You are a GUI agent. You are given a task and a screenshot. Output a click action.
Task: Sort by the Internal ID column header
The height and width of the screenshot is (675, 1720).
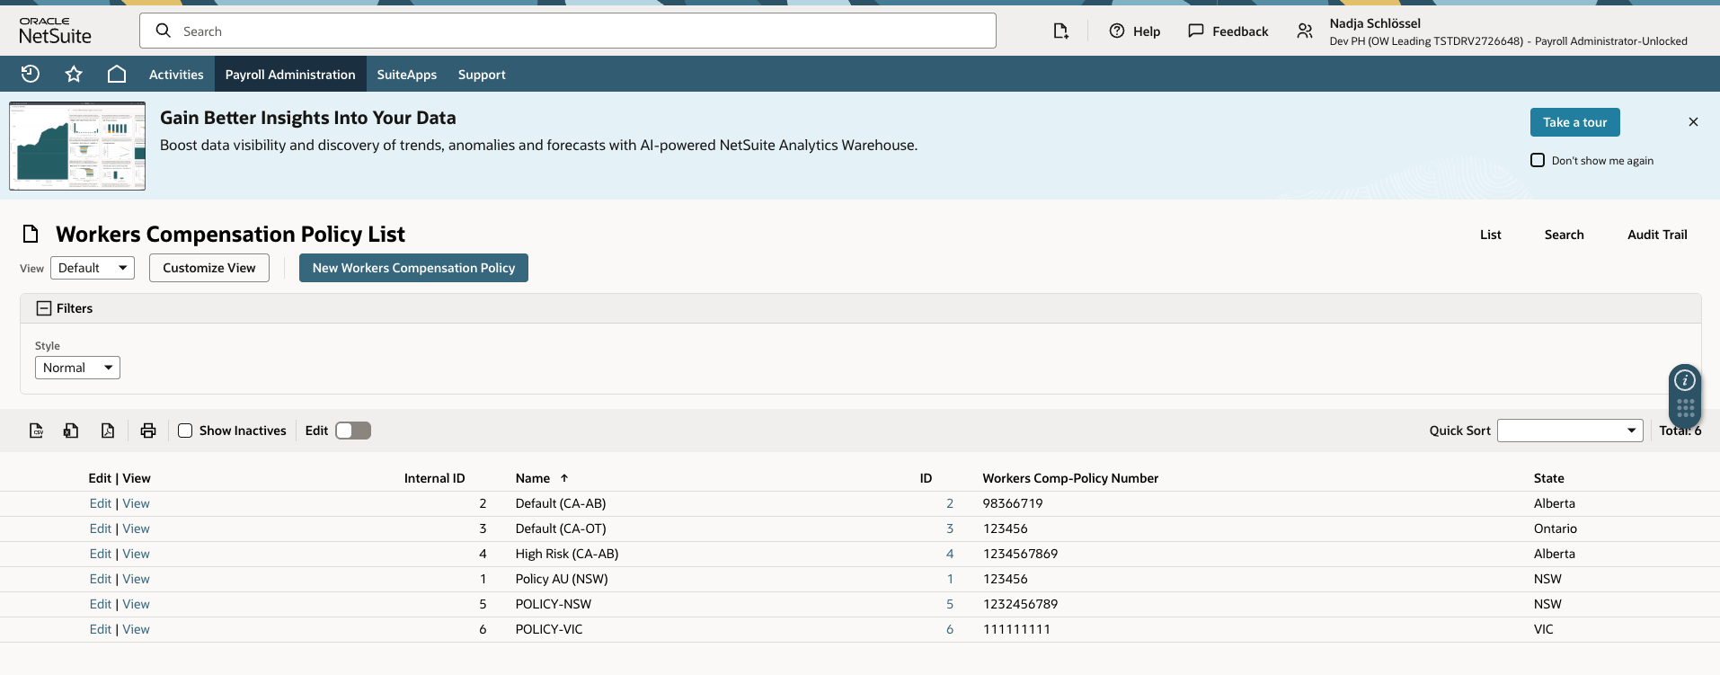coord(434,478)
